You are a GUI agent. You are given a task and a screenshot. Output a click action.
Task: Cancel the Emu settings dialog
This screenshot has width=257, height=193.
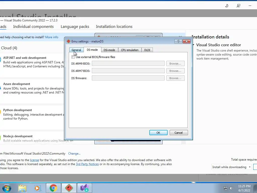(179, 133)
